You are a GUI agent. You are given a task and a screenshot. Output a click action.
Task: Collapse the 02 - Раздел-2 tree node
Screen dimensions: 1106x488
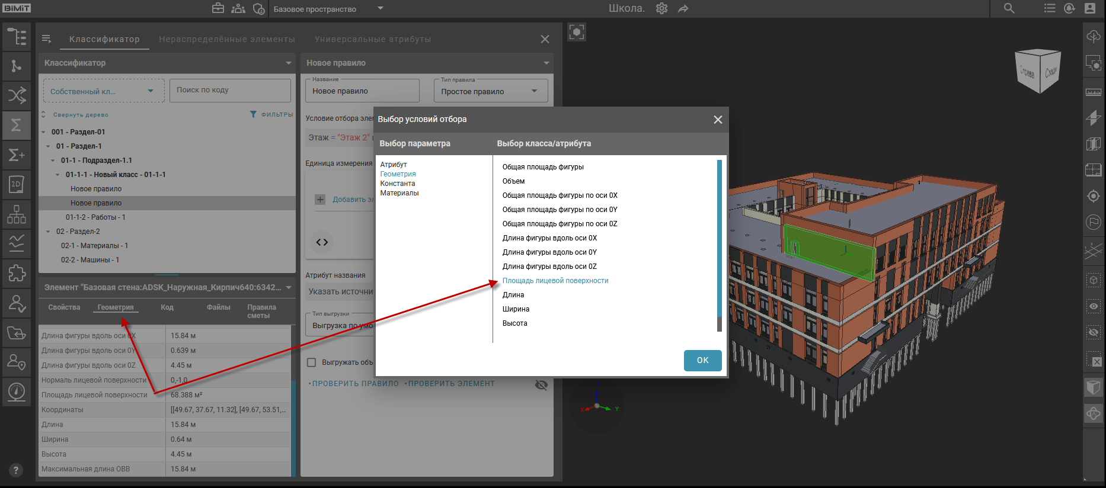point(48,232)
